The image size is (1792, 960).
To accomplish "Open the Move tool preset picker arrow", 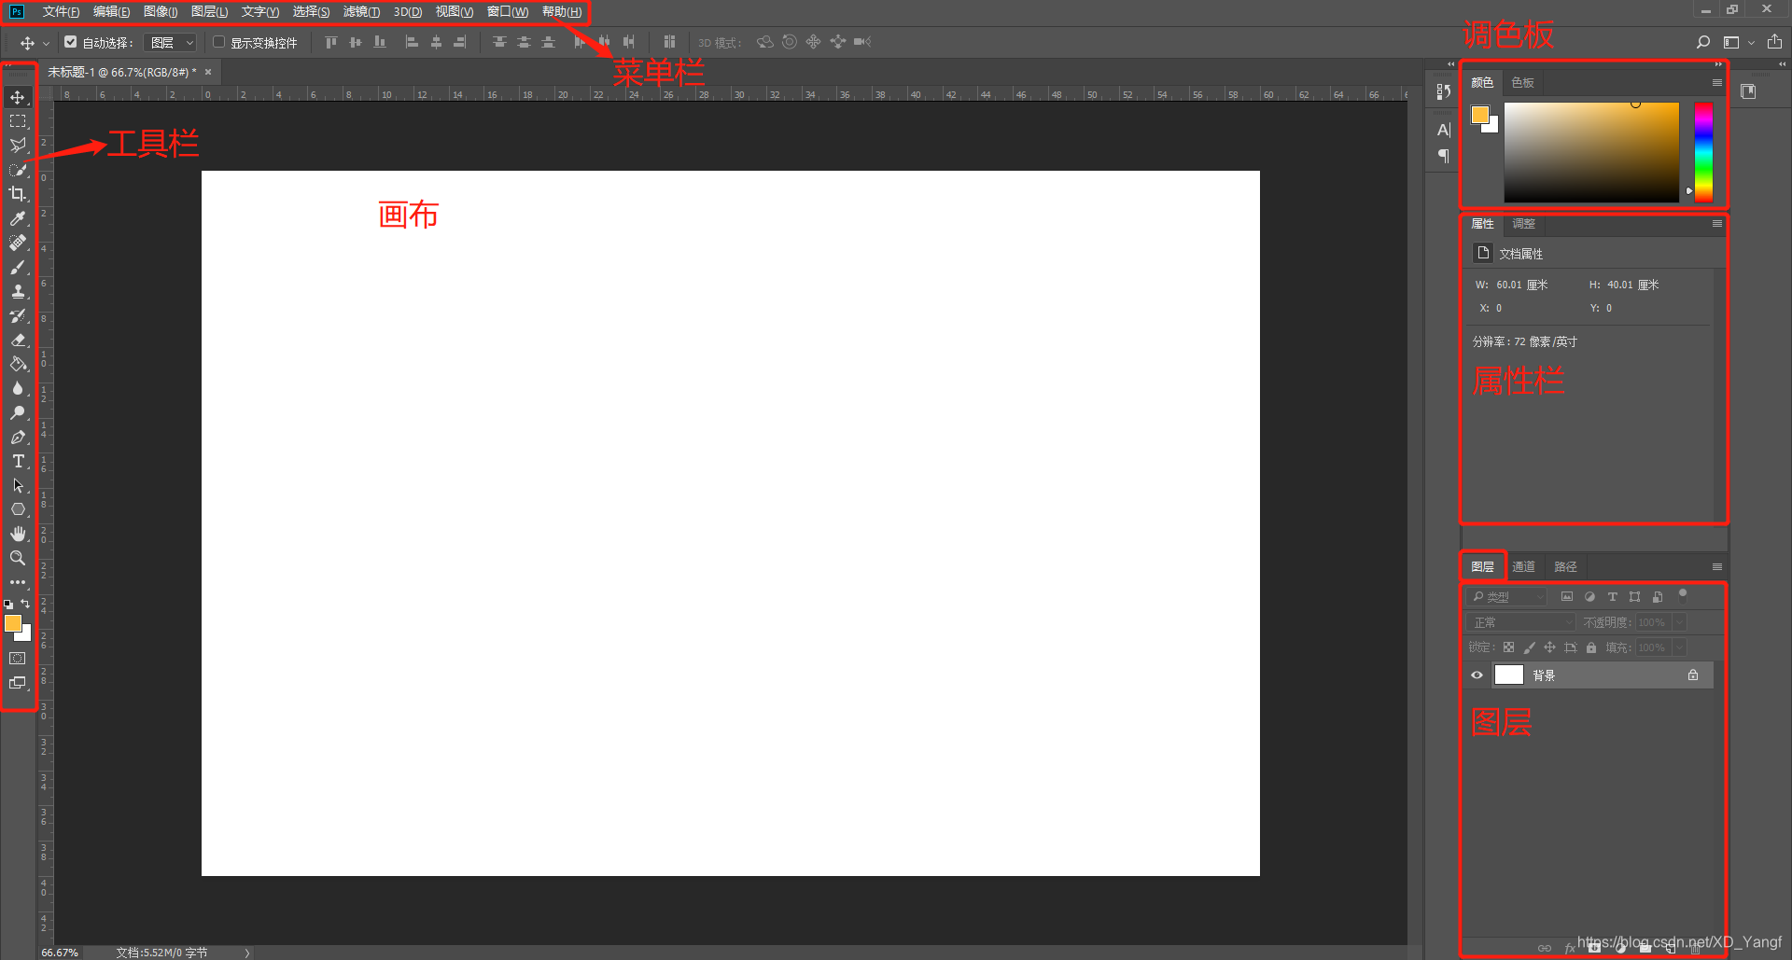I will (46, 43).
